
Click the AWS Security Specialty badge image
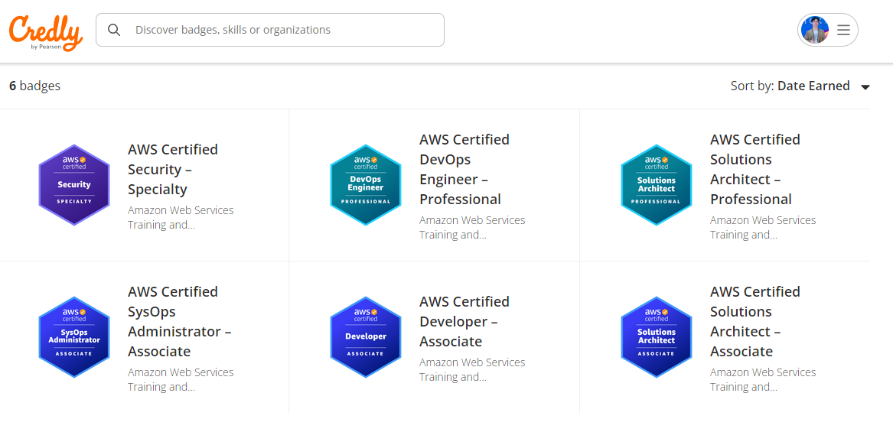(x=74, y=185)
